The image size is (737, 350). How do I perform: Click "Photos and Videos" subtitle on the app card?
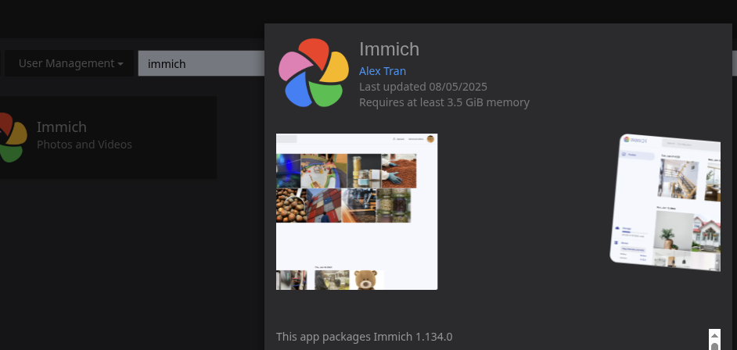point(84,145)
